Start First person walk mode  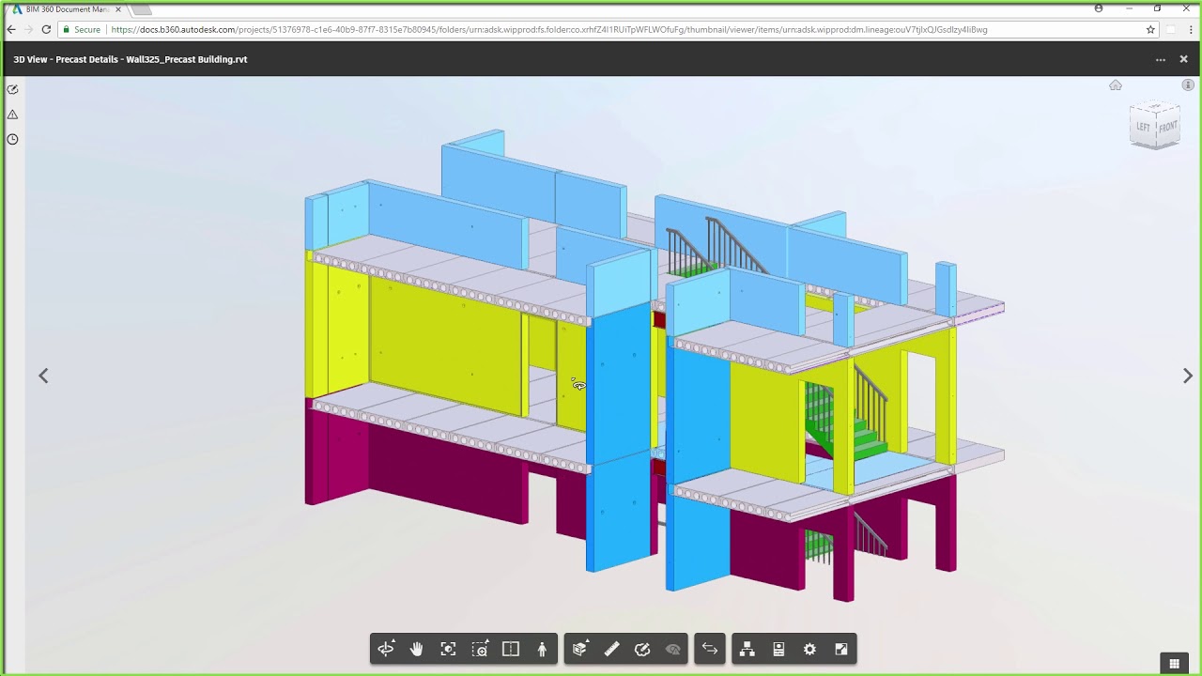[542, 649]
